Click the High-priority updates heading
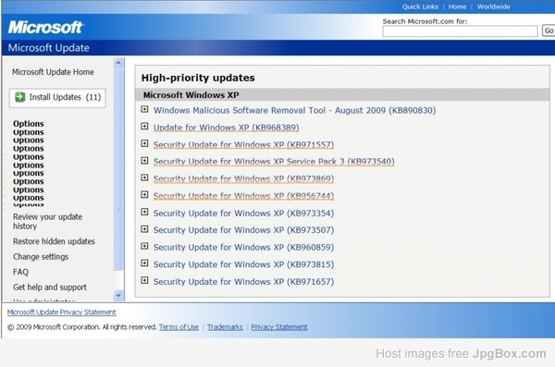The width and height of the screenshot is (555, 367). coord(198,78)
